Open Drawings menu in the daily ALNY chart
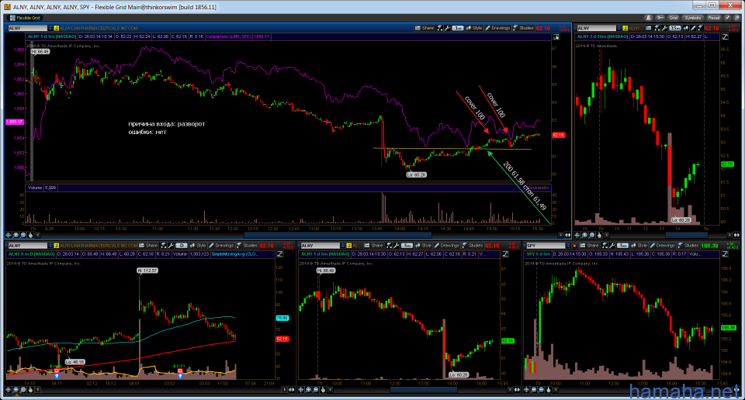The width and height of the screenshot is (745, 400). point(221,245)
